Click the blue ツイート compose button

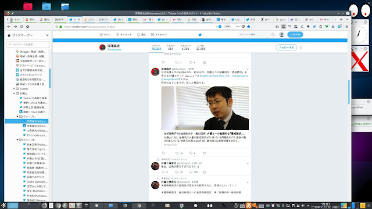pyautogui.click(x=295, y=35)
